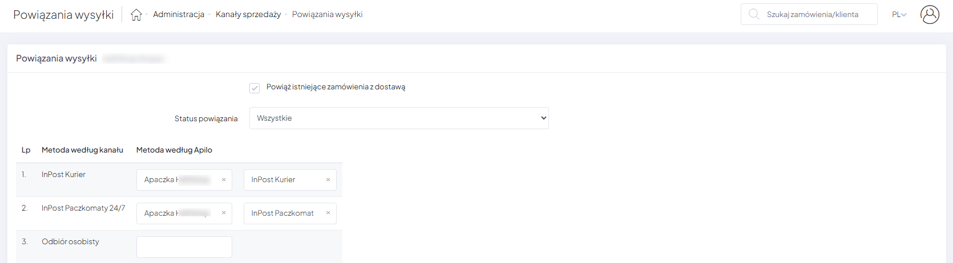953x263 pixels.
Task: Expand the PL language selector
Action: coord(899,15)
